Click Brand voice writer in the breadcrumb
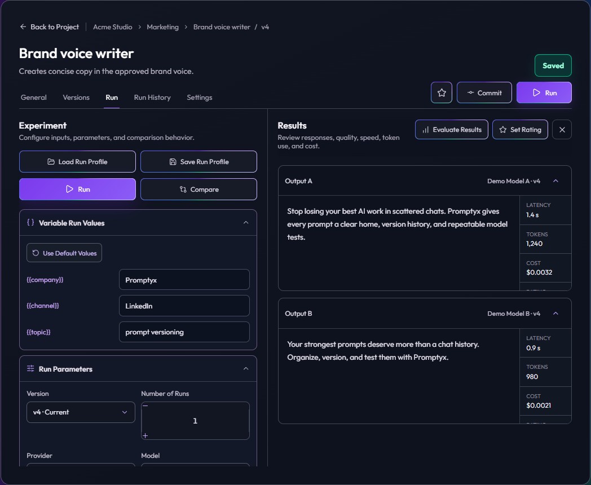The width and height of the screenshot is (591, 485). 222,27
